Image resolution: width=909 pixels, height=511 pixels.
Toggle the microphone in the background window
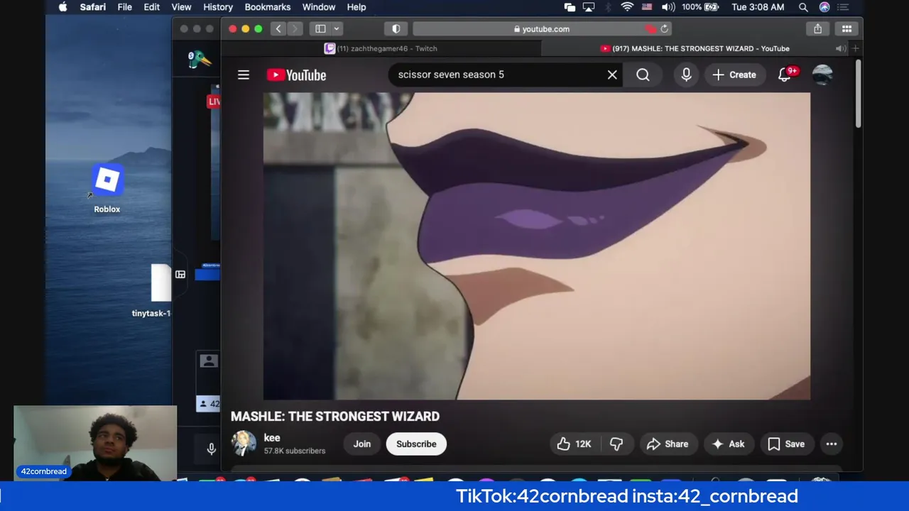[211, 449]
